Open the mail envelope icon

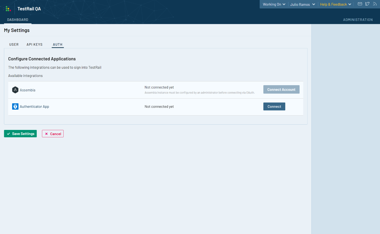coord(360,4)
